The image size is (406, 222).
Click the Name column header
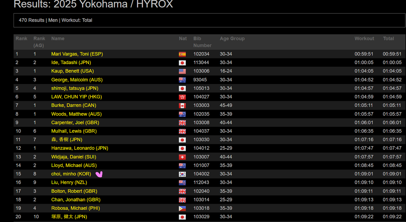click(58, 38)
